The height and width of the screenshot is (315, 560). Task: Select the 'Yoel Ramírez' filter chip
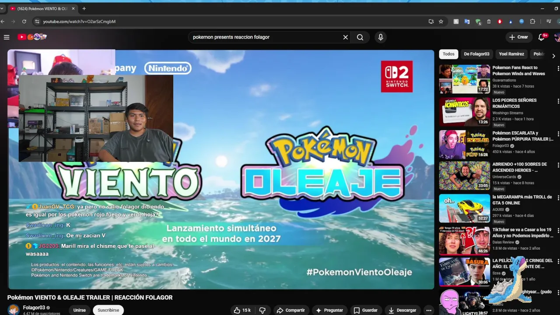pyautogui.click(x=511, y=54)
